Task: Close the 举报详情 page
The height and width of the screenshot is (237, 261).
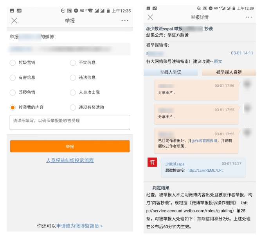Action: pos(150,17)
